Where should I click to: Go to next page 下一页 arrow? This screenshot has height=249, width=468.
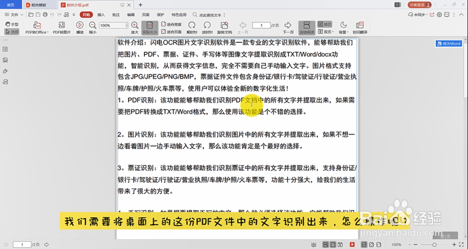[x=288, y=28]
